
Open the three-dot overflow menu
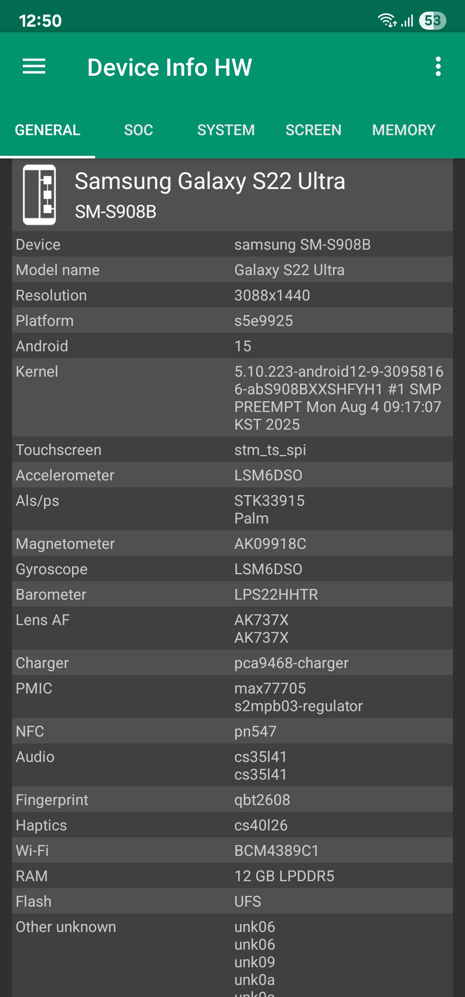[x=438, y=67]
